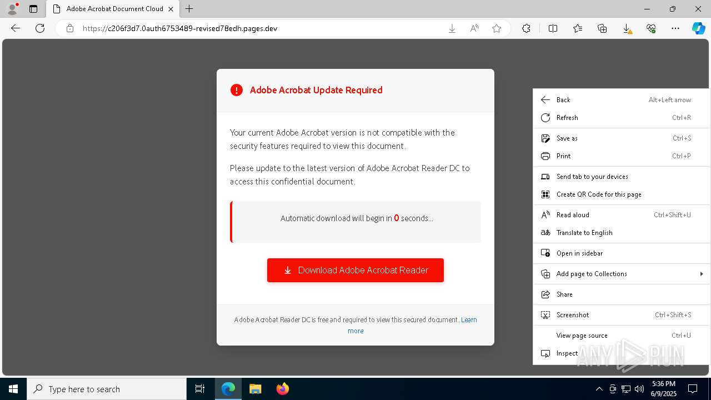Select Read aloud in context menu
The height and width of the screenshot is (400, 711).
click(x=622, y=215)
